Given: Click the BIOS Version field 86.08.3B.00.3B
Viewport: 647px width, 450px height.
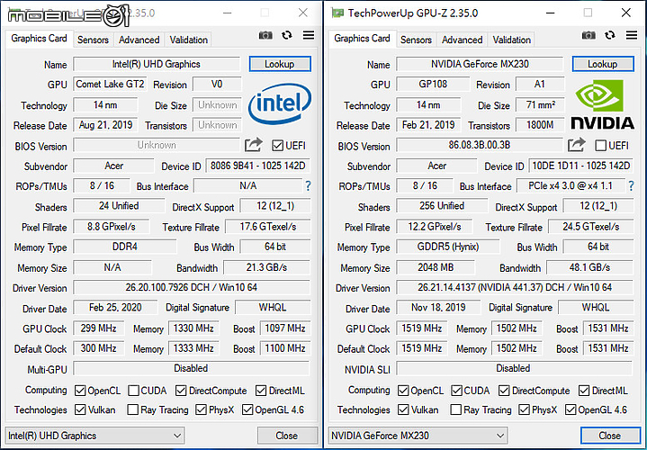Looking at the screenshot, I should coord(480,145).
